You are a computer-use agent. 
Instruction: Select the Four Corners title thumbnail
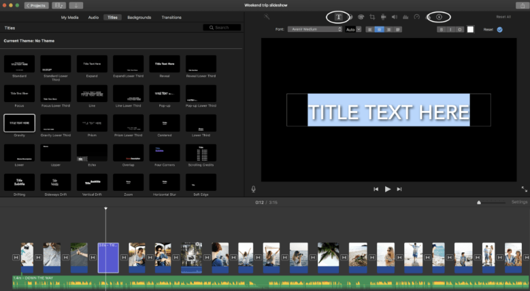tap(165, 153)
